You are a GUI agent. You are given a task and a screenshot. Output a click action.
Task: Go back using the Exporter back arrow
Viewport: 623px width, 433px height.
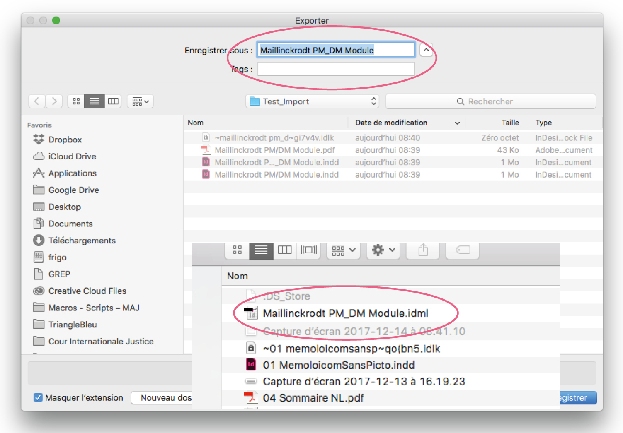pyautogui.click(x=37, y=101)
